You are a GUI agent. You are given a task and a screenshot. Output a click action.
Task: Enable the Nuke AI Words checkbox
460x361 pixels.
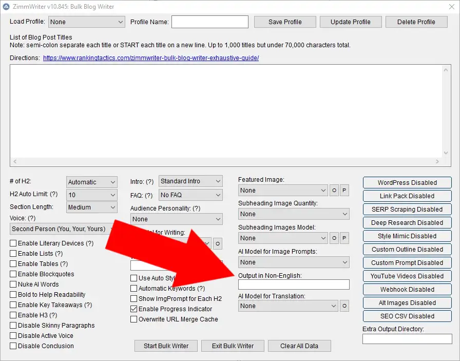pyautogui.click(x=14, y=284)
